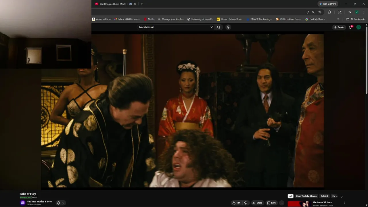Viewport: 368px width, 207px height.
Task: Open the Netflix bookmark
Action: [x=149, y=19]
